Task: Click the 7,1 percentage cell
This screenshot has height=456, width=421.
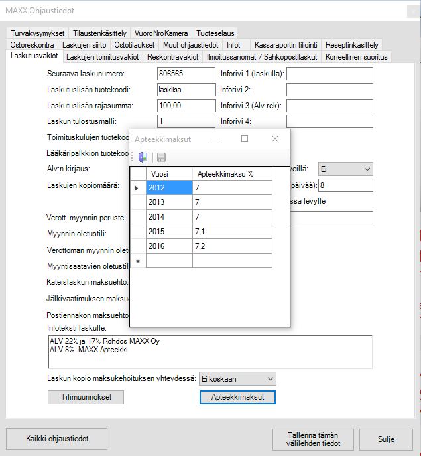Action: [x=233, y=232]
